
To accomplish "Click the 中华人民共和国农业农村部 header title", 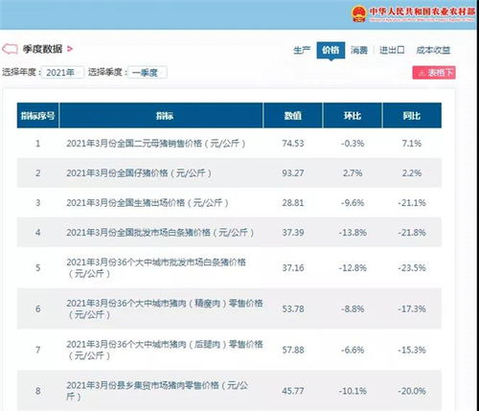I will [x=422, y=11].
